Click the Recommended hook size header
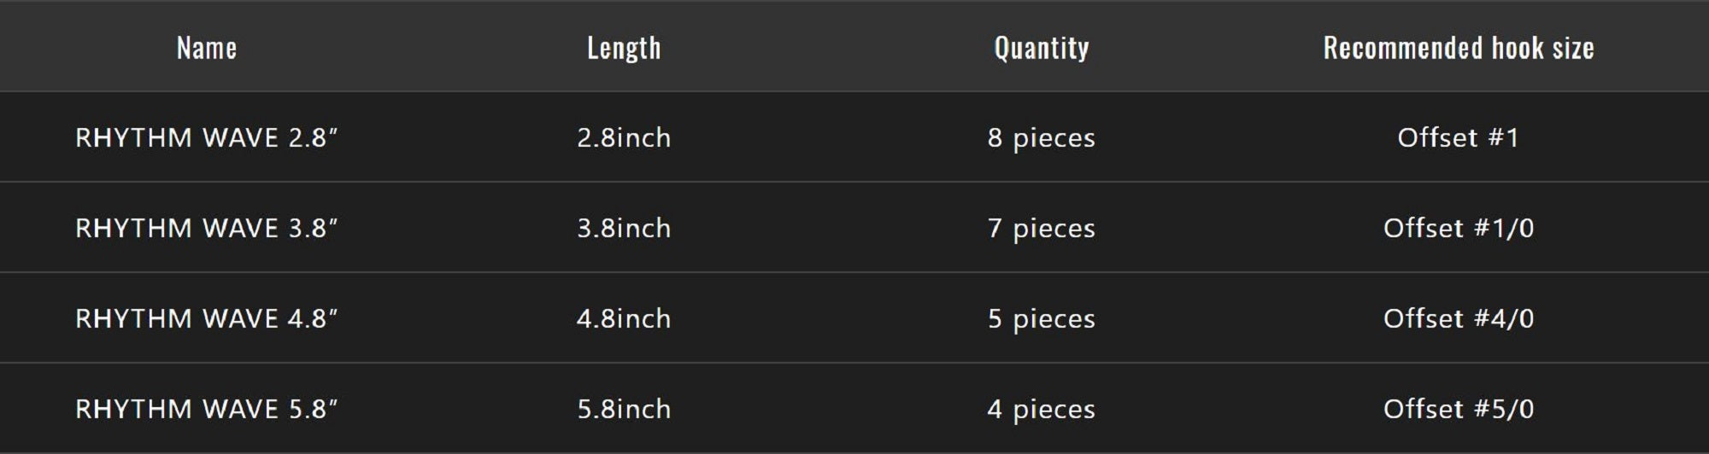The height and width of the screenshot is (454, 1709). coord(1459,48)
